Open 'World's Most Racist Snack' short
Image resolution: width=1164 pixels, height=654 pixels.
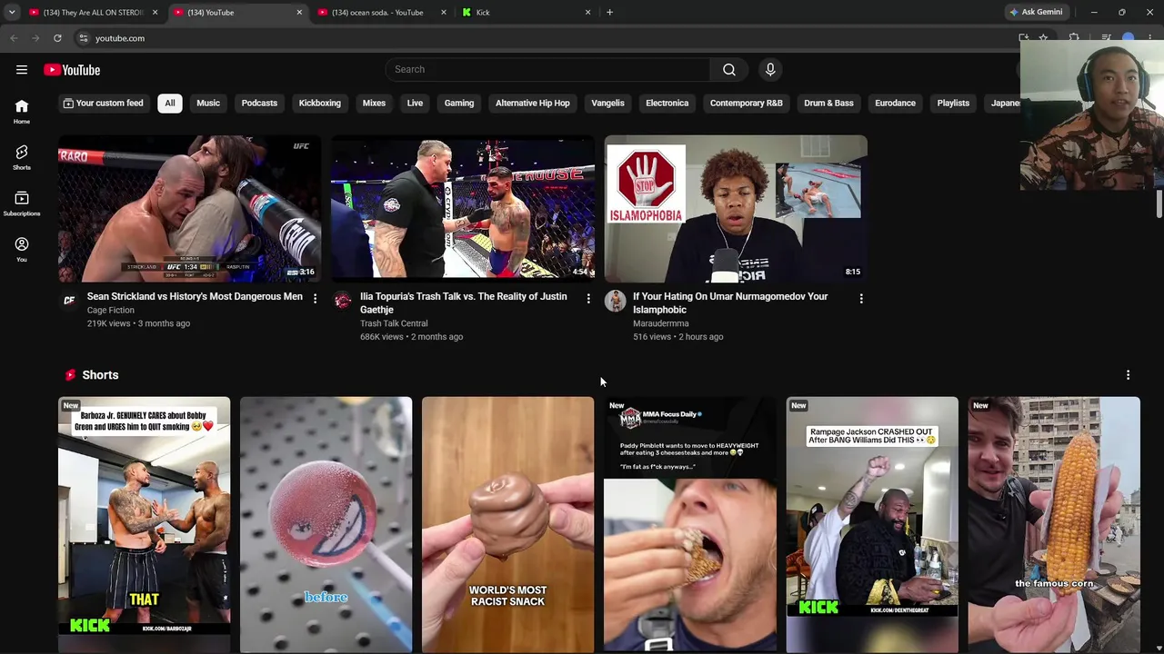(508, 525)
